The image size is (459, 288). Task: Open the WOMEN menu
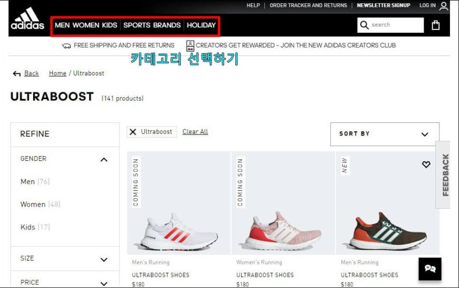point(86,25)
